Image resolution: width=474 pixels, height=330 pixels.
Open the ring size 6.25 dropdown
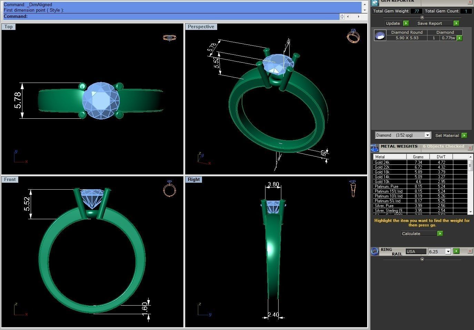coord(448,252)
